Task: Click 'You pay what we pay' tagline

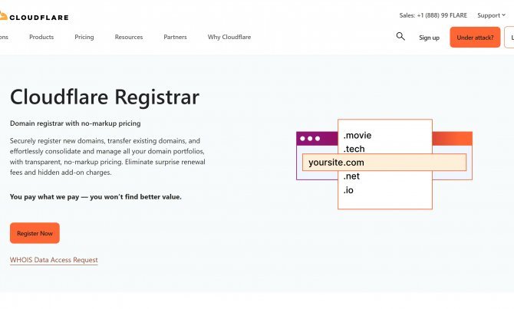Action: 96,197
